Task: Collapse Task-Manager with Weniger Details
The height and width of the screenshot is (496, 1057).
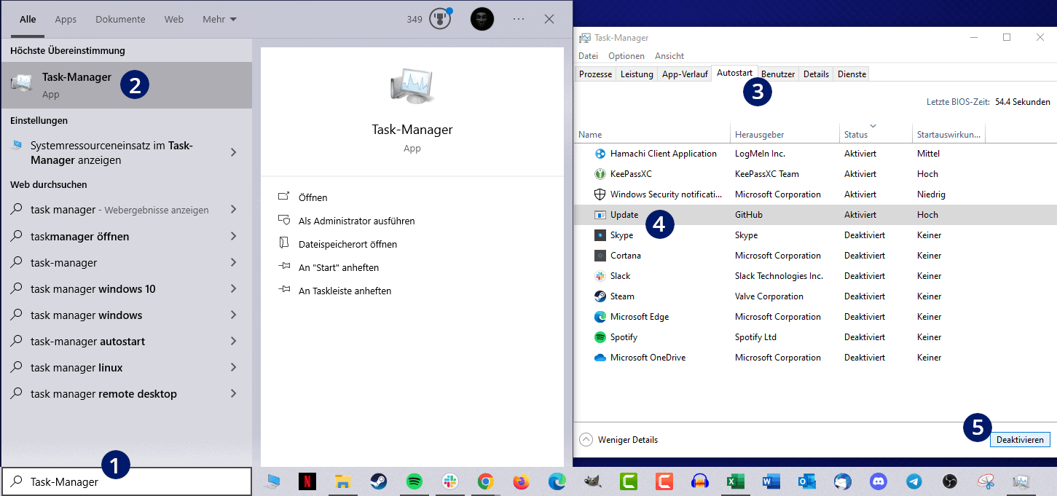Action: (618, 440)
